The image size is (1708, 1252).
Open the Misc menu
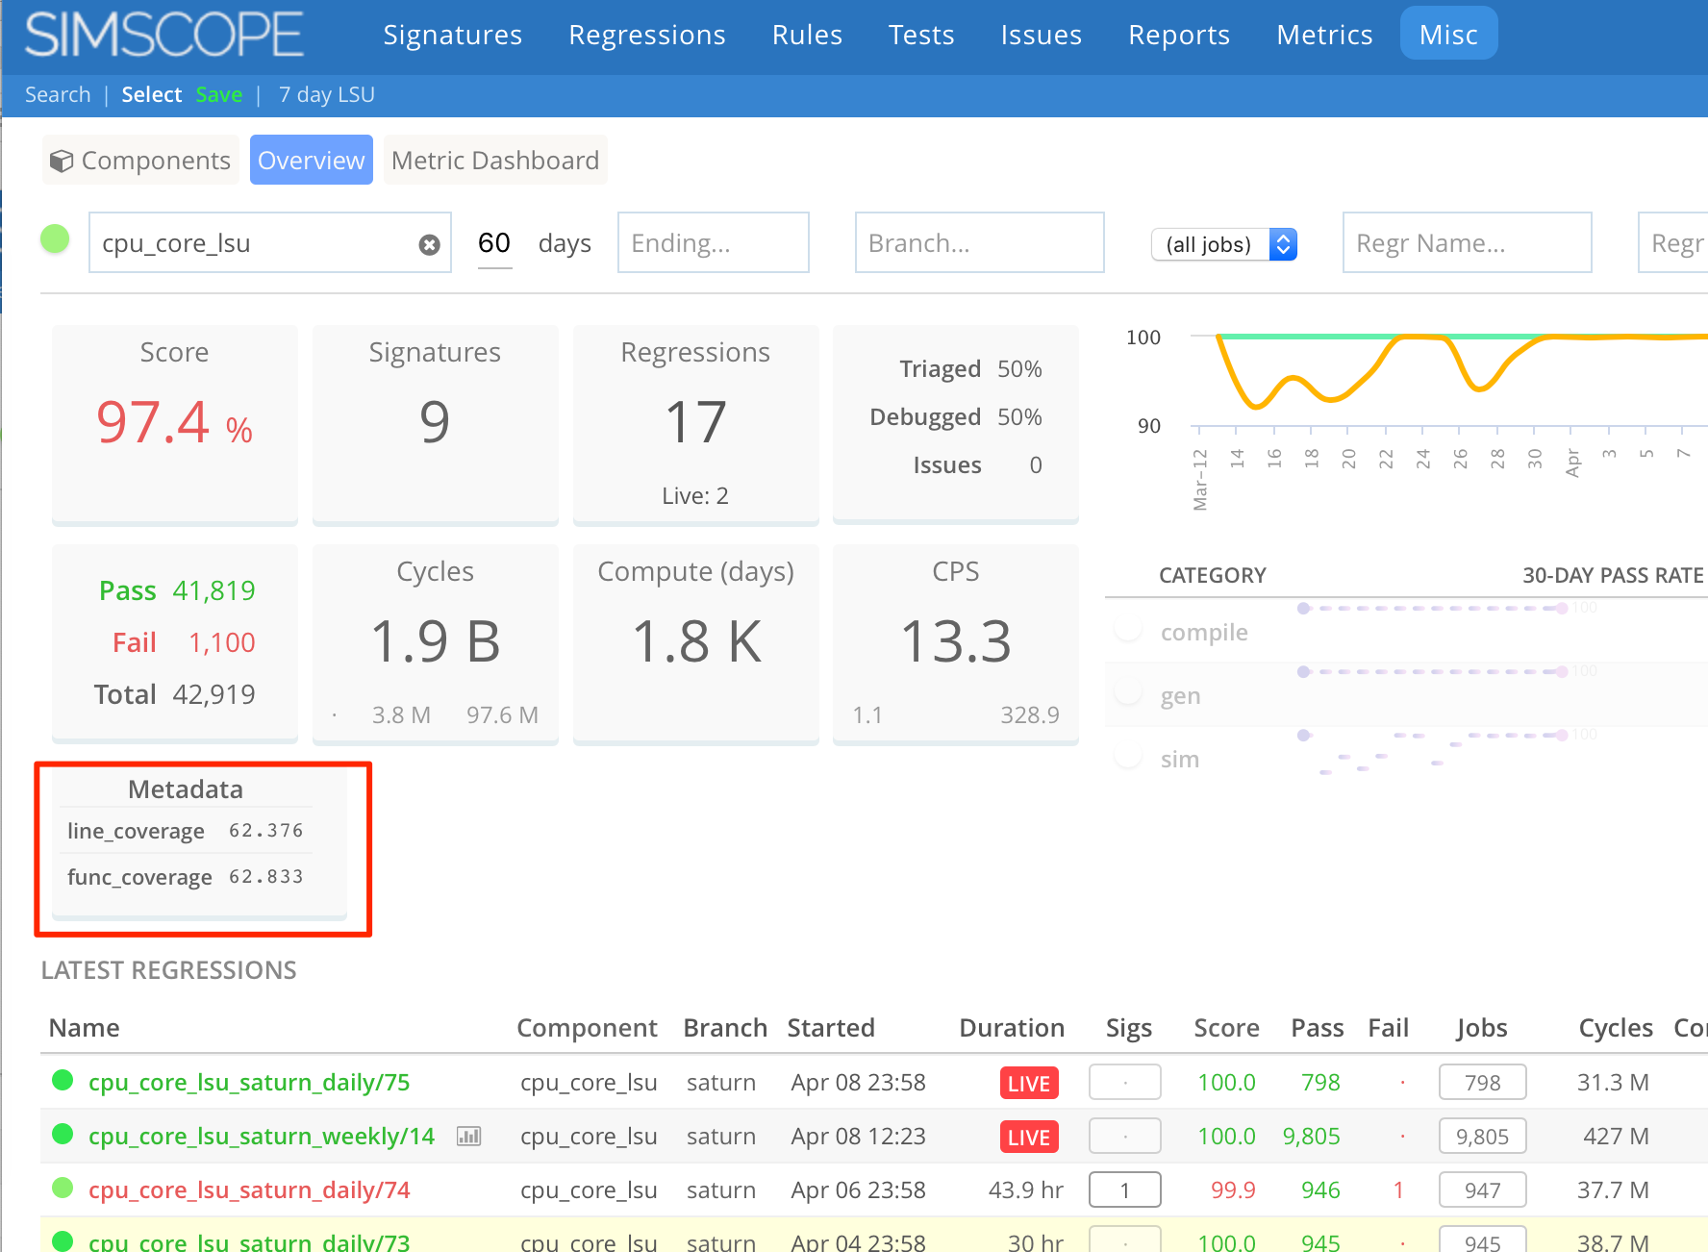(x=1448, y=34)
